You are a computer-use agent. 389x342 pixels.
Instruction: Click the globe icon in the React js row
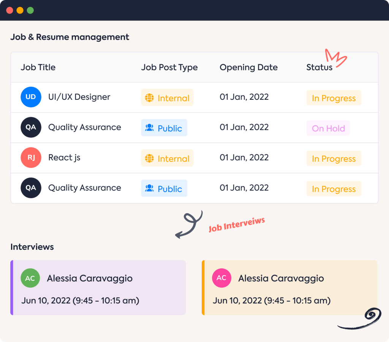point(149,158)
